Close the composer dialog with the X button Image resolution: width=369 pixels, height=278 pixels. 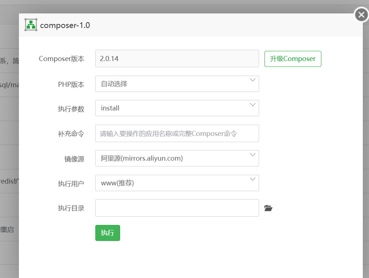(361, 15)
